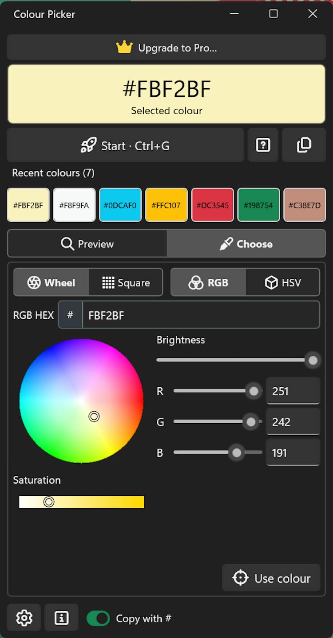
Task: Click the help question mark icon
Action: 263,145
